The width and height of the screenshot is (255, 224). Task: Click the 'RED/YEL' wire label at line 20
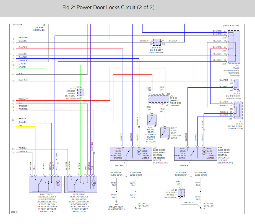click(x=23, y=119)
